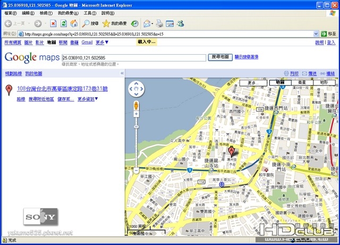
Task: Click the center hand pan-control icon
Action: [136, 89]
